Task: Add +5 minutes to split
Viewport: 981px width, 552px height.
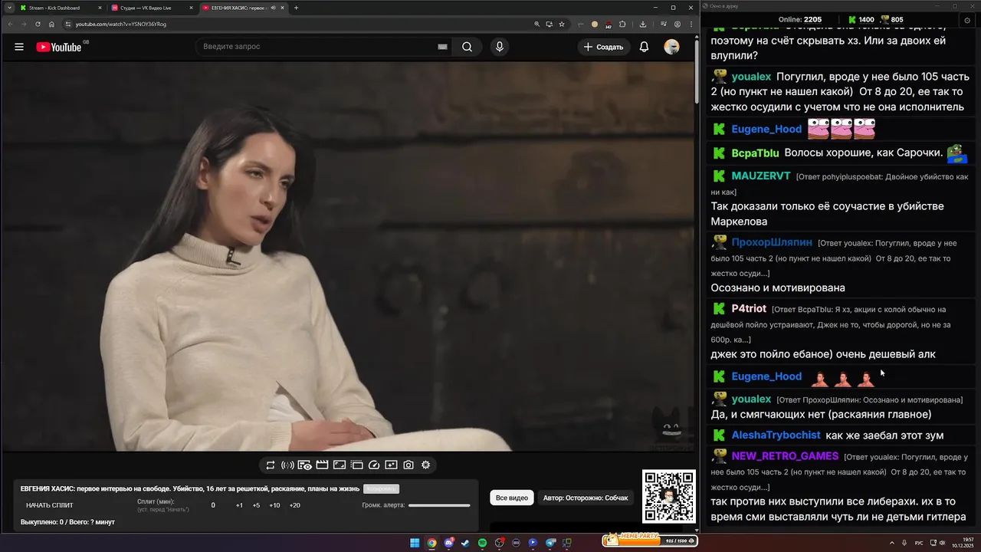Action: [x=256, y=505]
